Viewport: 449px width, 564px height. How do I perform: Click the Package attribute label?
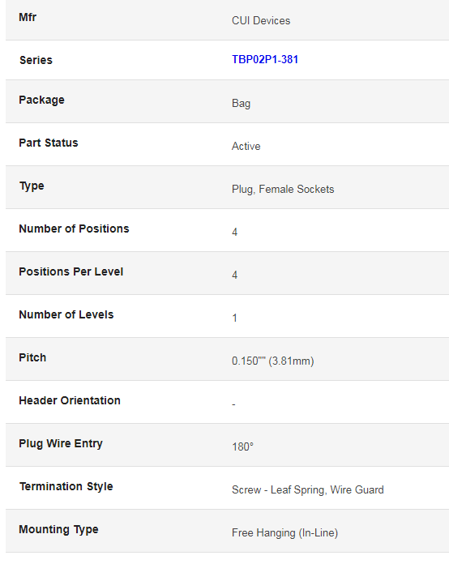pos(41,100)
